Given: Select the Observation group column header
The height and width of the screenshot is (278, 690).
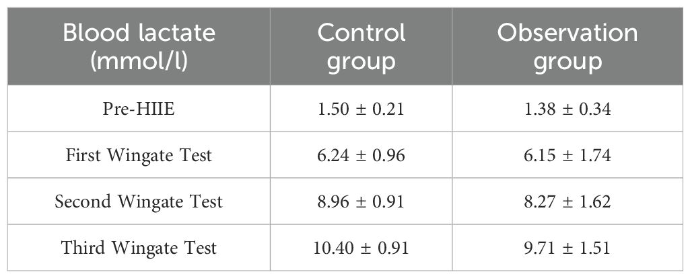Looking at the screenshot, I should coord(567,47).
